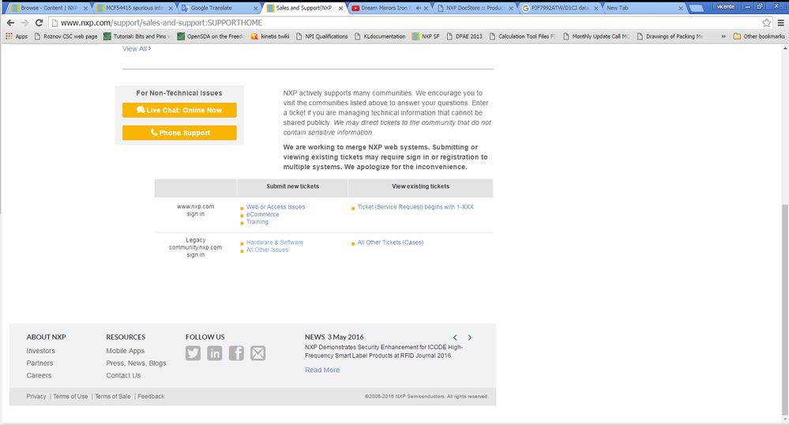Viewport: 789px width, 425px height.
Task: Open eCommerce ticket link
Action: click(263, 215)
